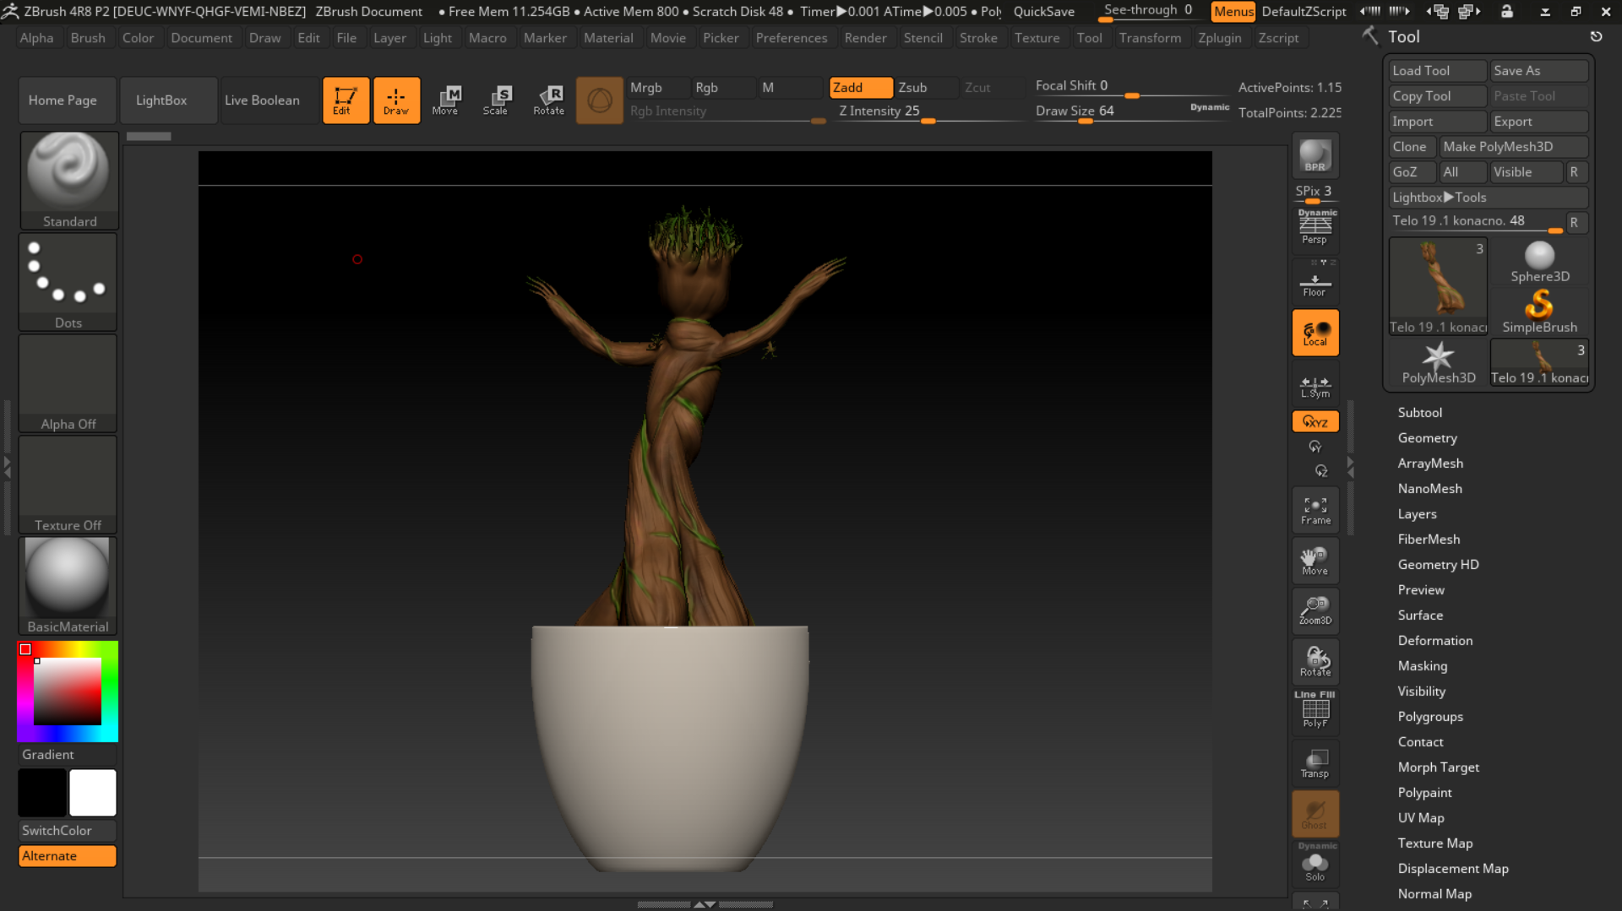Toggle Rgb color mode
1622x911 pixels.
(723, 88)
